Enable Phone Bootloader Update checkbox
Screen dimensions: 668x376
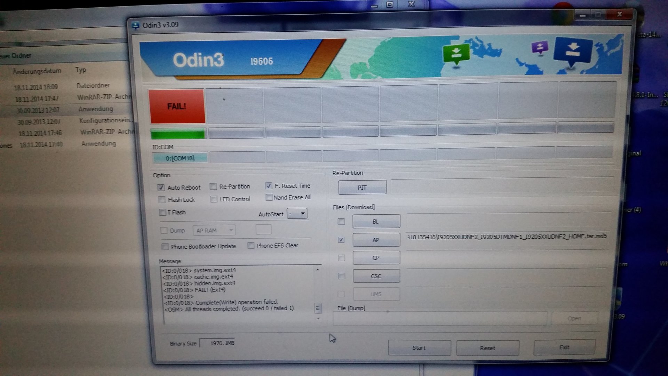pyautogui.click(x=165, y=247)
